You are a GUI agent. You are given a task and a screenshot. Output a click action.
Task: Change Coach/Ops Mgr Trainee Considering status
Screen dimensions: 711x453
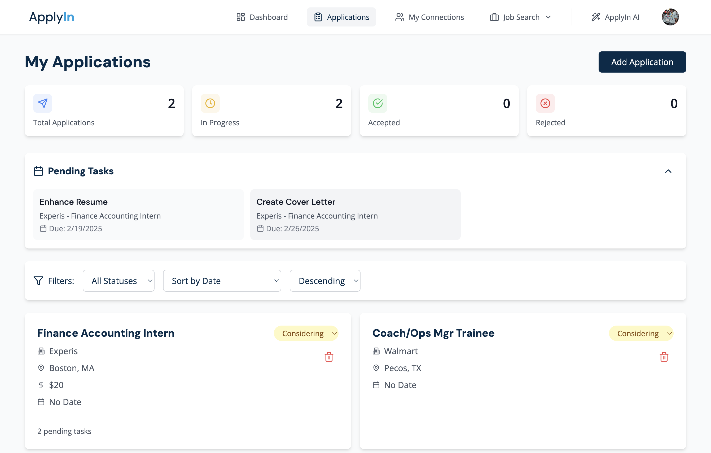(641, 334)
